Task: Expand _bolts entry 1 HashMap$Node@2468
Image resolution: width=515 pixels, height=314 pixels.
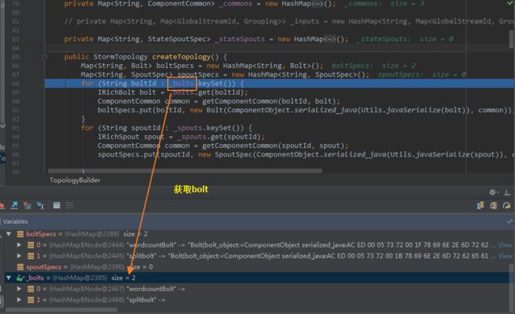Action: tap(19, 300)
